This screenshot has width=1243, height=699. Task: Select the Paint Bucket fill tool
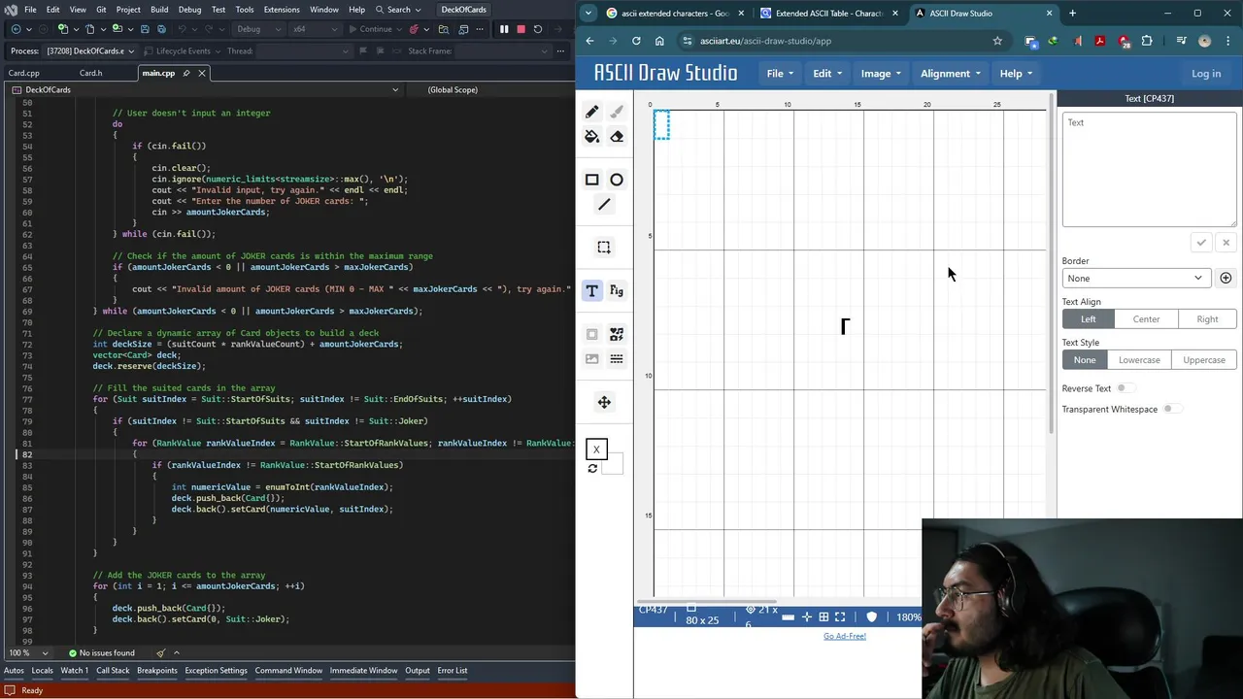tap(591, 137)
